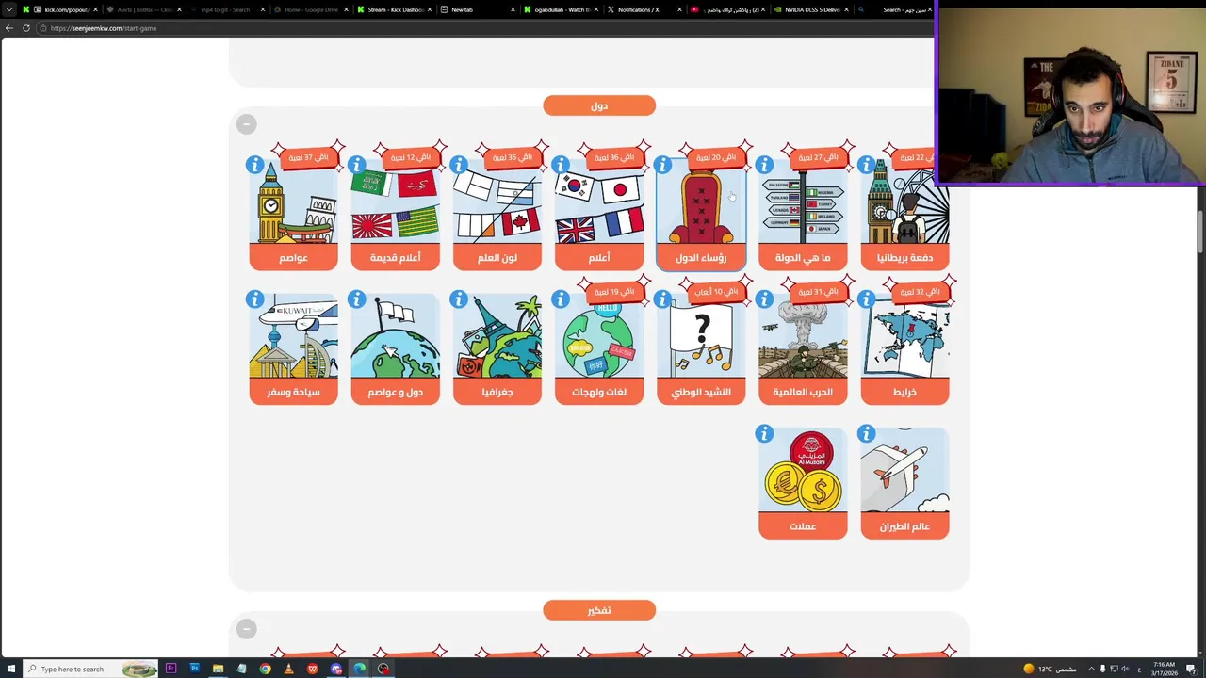Choose the أعلام flags category card
1206x678 pixels.
click(x=598, y=215)
